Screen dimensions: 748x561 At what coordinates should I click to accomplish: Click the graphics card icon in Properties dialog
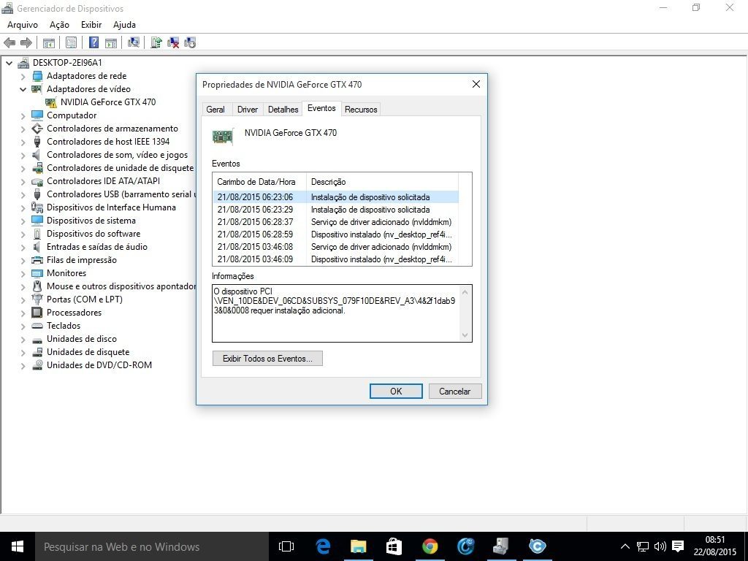(223, 137)
